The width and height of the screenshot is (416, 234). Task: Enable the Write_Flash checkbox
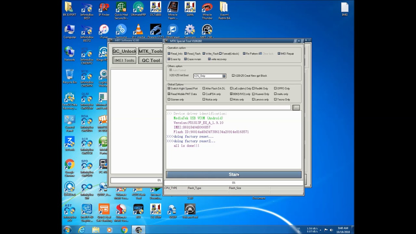[204, 54]
